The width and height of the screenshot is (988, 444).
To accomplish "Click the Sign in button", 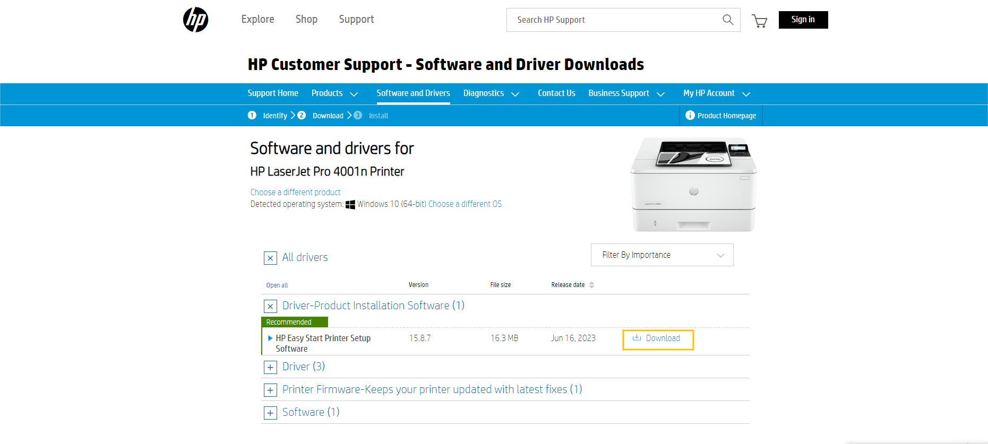I will [803, 20].
